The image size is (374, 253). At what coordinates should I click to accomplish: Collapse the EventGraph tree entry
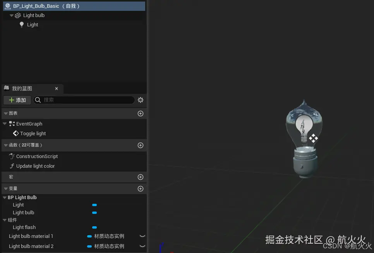[4, 124]
